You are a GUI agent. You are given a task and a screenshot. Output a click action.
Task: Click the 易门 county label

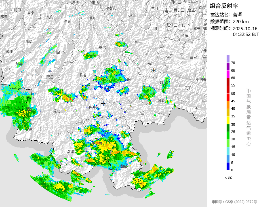point(154,8)
